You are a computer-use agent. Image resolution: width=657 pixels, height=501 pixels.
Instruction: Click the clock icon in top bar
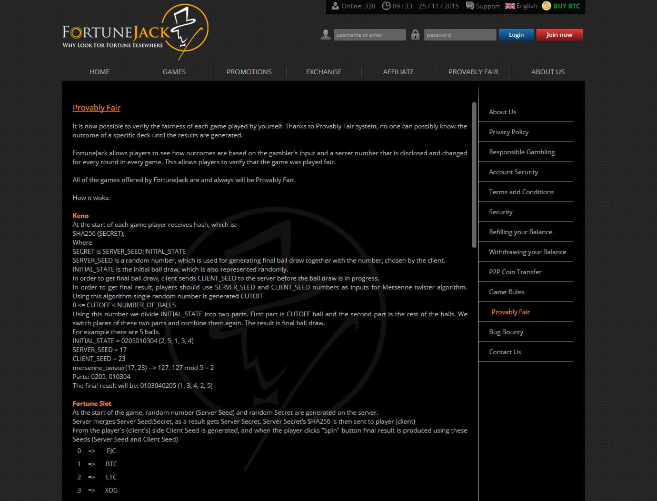(x=386, y=6)
